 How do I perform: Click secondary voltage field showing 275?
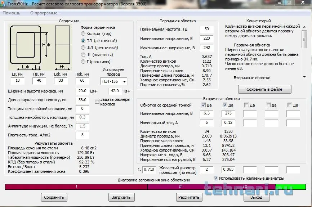(228, 113)
